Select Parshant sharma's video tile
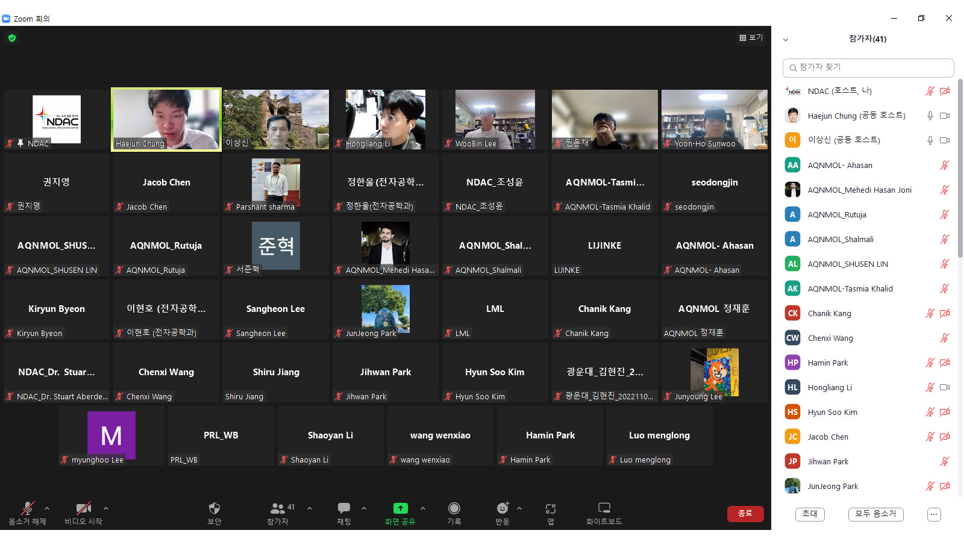The image size is (964, 542). pyautogui.click(x=276, y=182)
